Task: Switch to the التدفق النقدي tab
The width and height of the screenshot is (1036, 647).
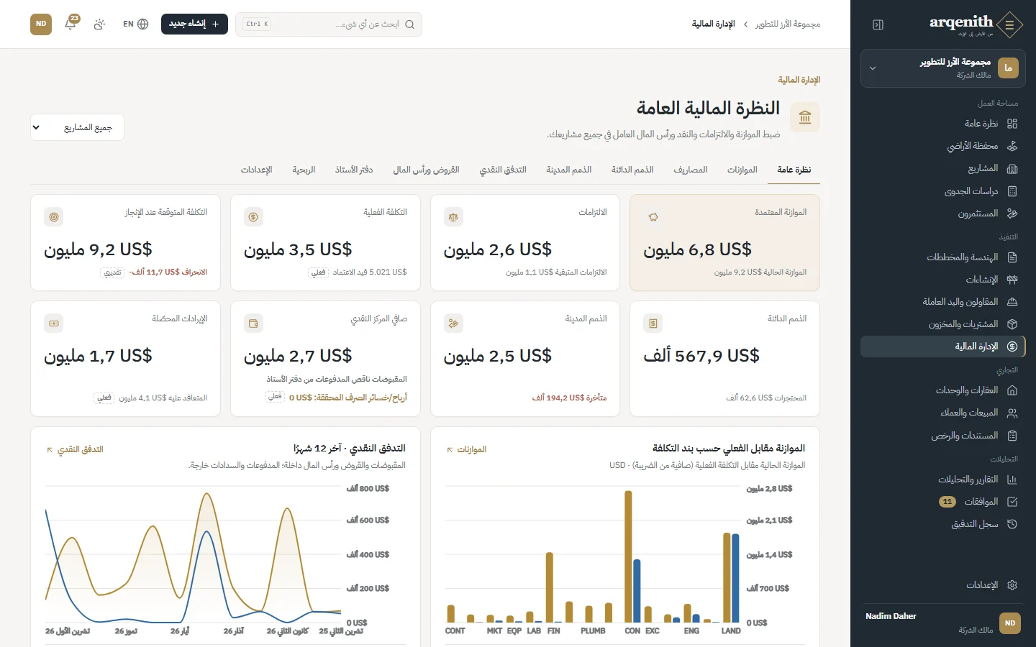Action: click(x=503, y=170)
